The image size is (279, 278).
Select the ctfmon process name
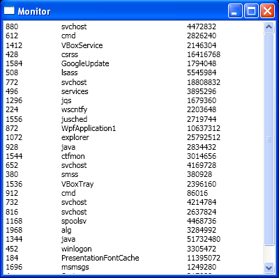pyautogui.click(x=73, y=156)
